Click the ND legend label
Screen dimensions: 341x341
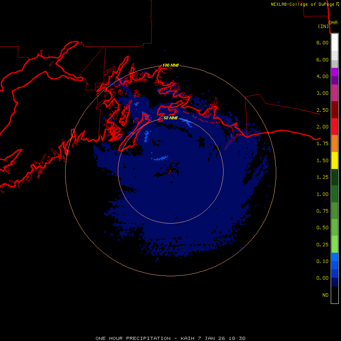325,295
